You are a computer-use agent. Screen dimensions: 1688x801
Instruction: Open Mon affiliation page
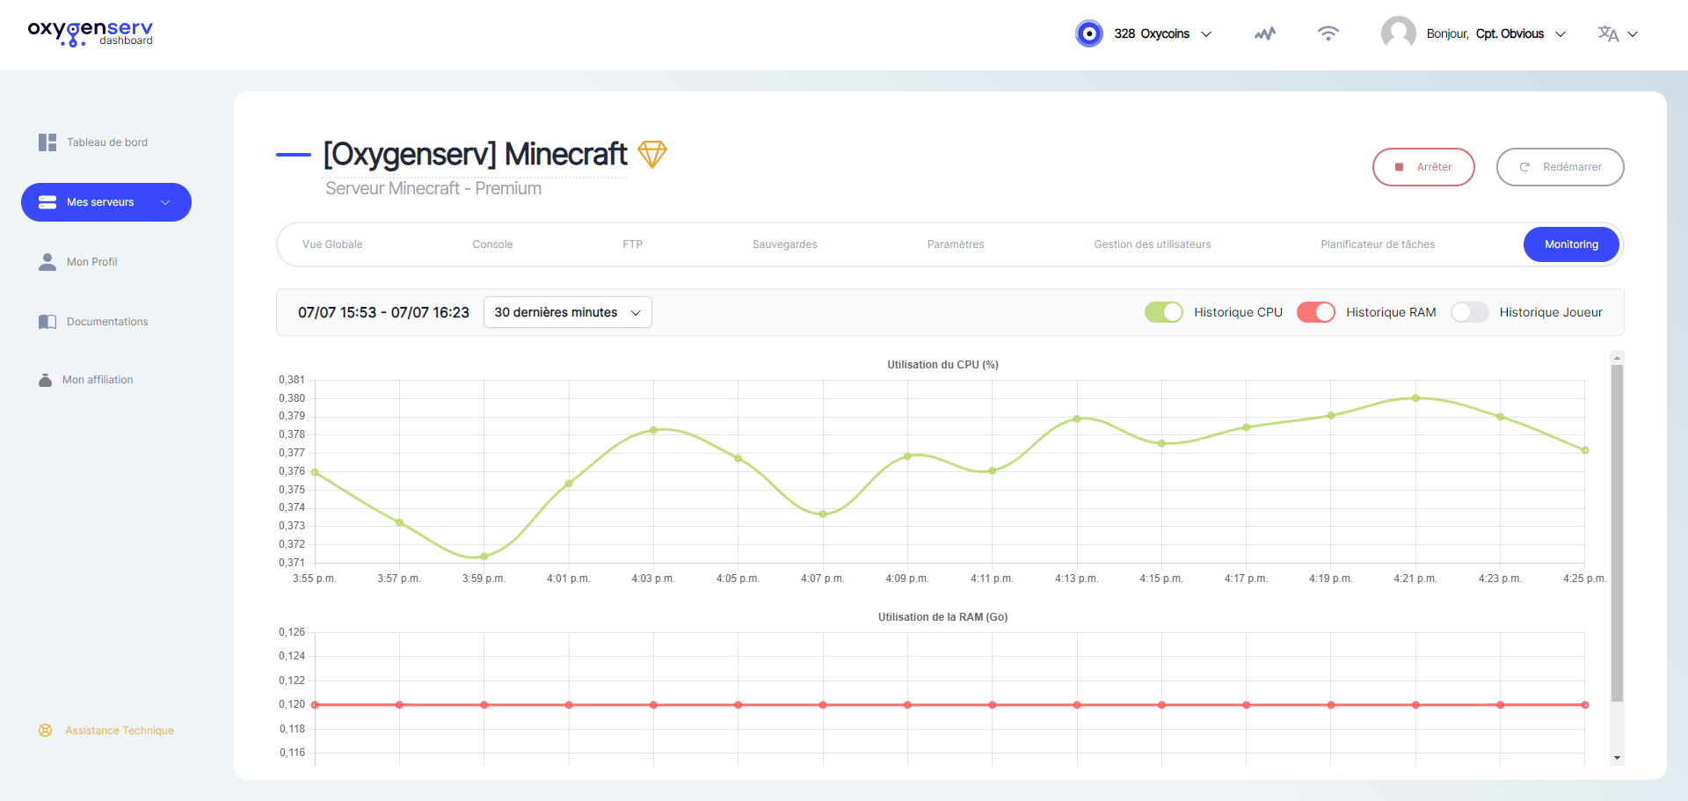[x=98, y=380]
